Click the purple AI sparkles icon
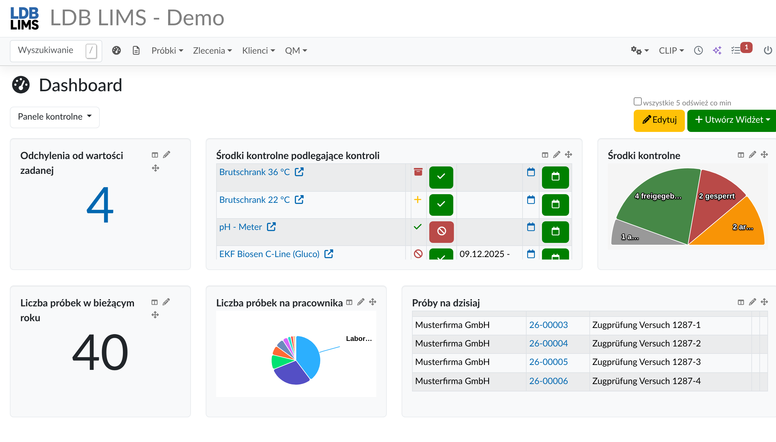 [x=717, y=50]
